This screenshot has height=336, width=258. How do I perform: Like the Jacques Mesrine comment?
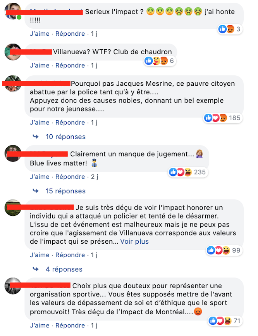pyautogui.click(x=40, y=122)
